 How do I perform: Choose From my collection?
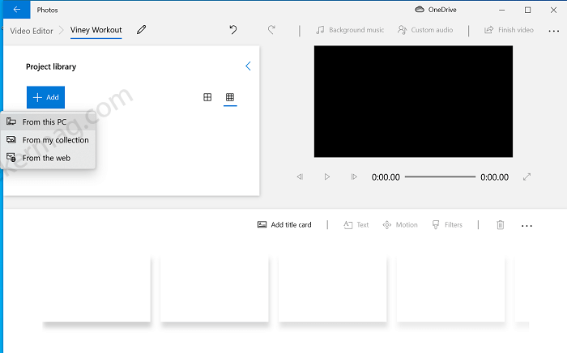coord(48,140)
